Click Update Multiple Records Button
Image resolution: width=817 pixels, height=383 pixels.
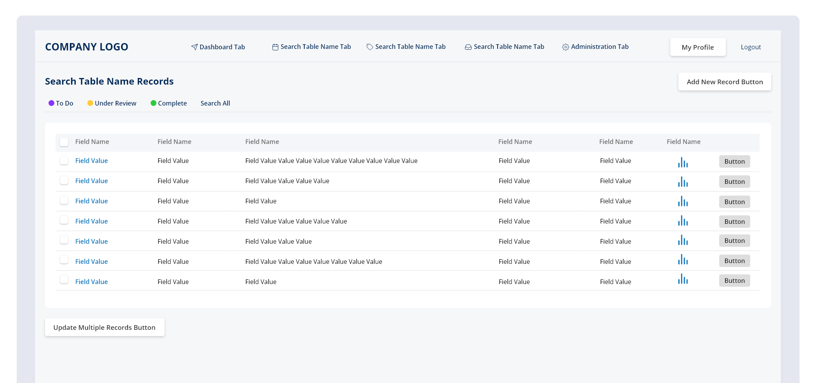point(104,327)
